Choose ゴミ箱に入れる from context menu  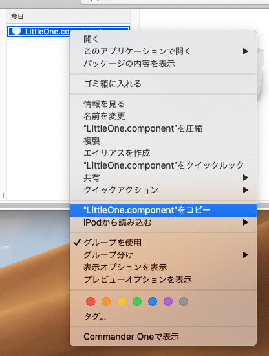tap(163, 84)
